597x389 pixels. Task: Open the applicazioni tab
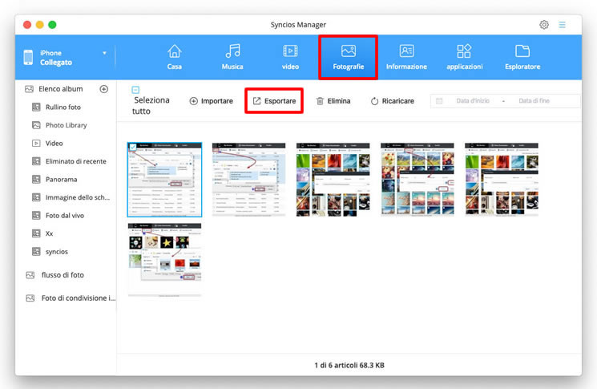[465, 57]
